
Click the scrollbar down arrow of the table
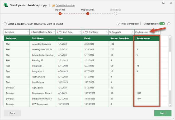[x=170, y=105]
